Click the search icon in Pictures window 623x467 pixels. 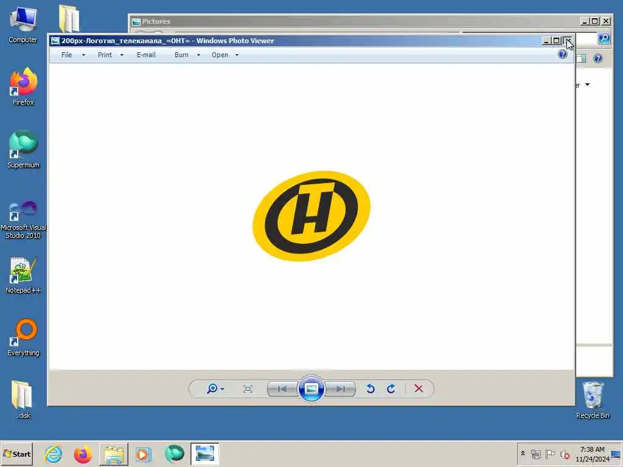pyautogui.click(x=604, y=38)
